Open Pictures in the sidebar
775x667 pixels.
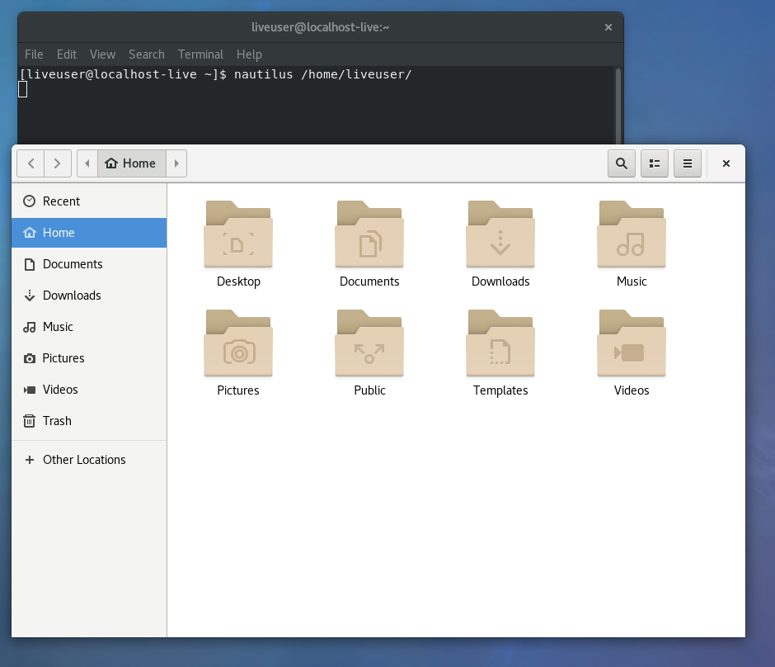(x=89, y=358)
